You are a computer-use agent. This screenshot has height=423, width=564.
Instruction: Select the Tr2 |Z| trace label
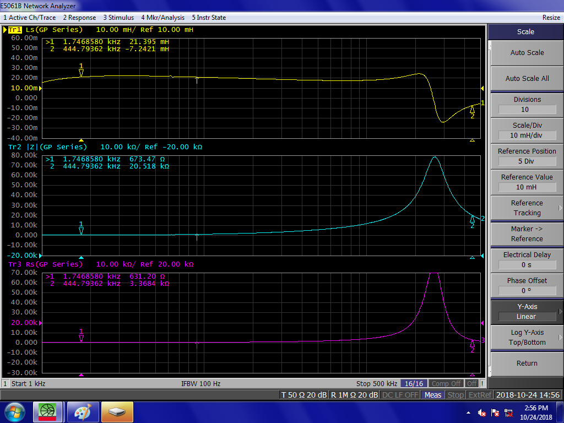47,147
